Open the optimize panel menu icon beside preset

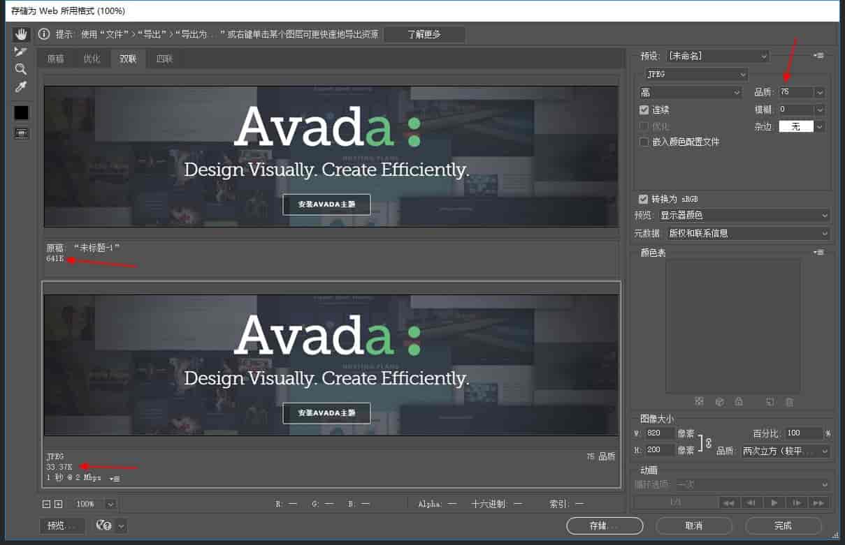click(x=819, y=56)
